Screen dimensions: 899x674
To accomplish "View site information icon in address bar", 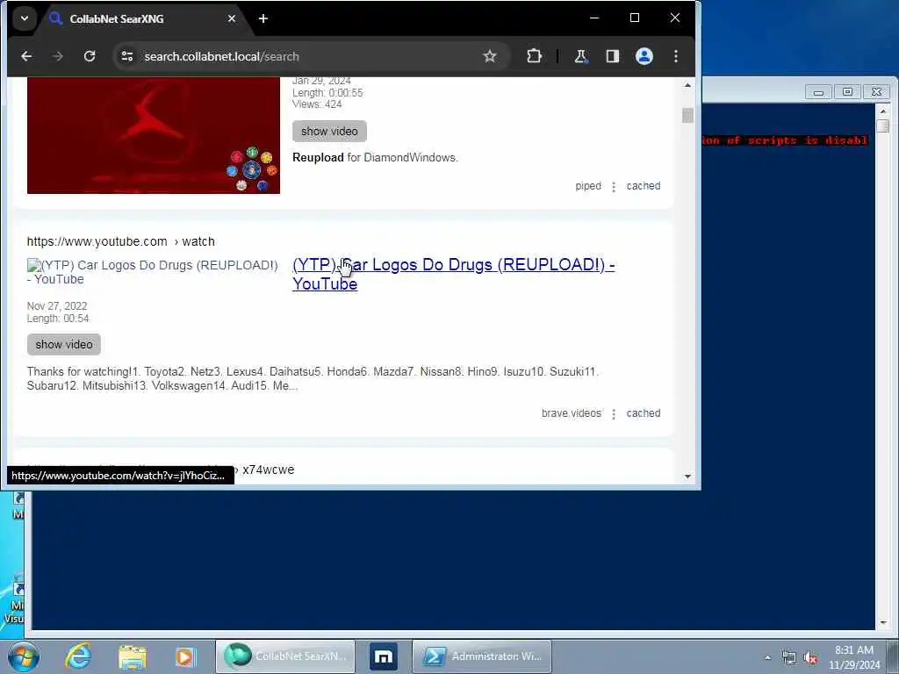I will 127,56.
